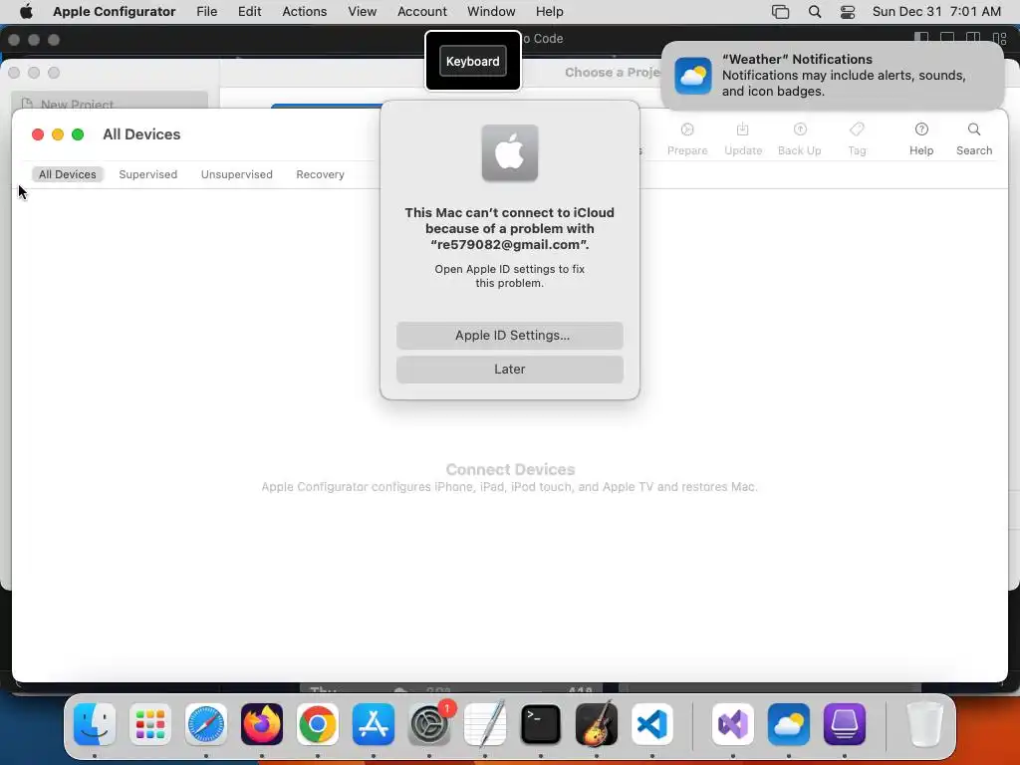Open the Window menu
1020x765 pixels.
point(491,11)
